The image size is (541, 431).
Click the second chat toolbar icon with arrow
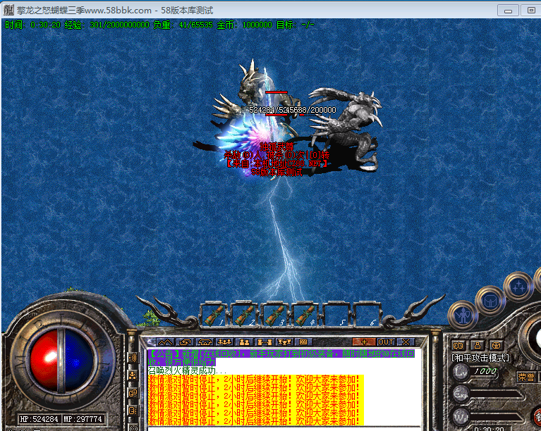185,342
